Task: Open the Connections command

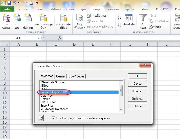Action: (x=96, y=16)
